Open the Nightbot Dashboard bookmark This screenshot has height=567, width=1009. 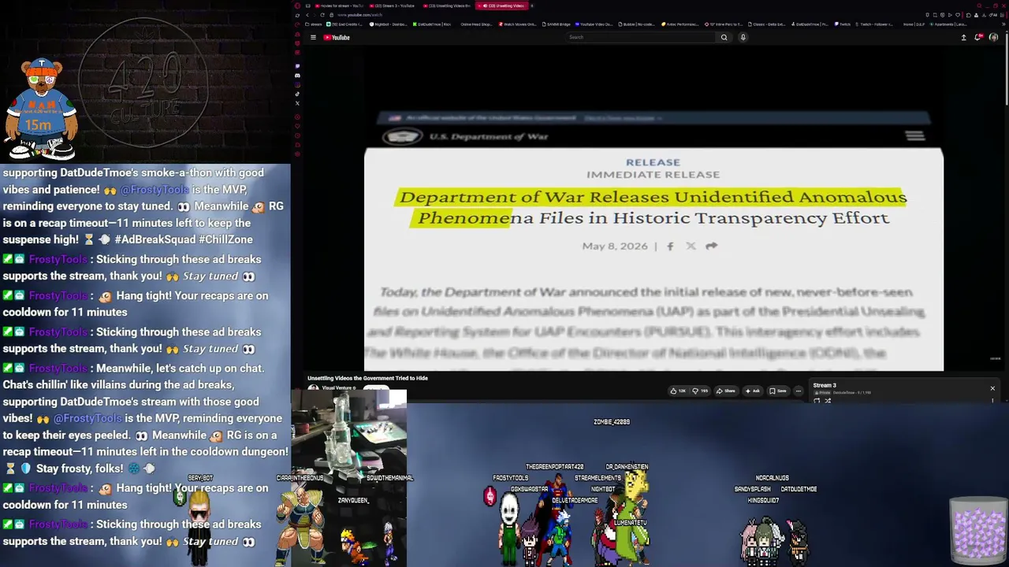pos(389,24)
